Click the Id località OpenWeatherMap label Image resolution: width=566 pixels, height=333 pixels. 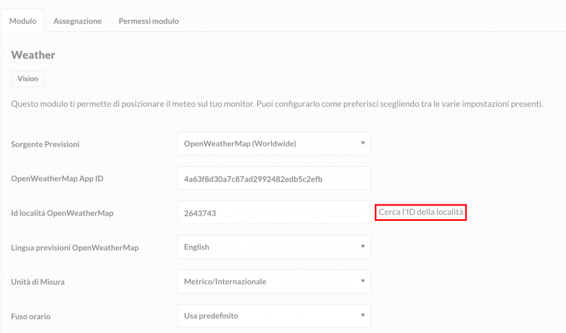(x=62, y=213)
